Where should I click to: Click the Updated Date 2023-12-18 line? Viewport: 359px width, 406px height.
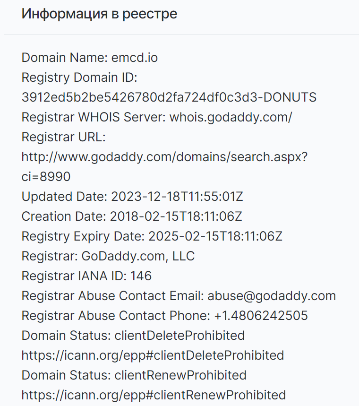click(132, 197)
